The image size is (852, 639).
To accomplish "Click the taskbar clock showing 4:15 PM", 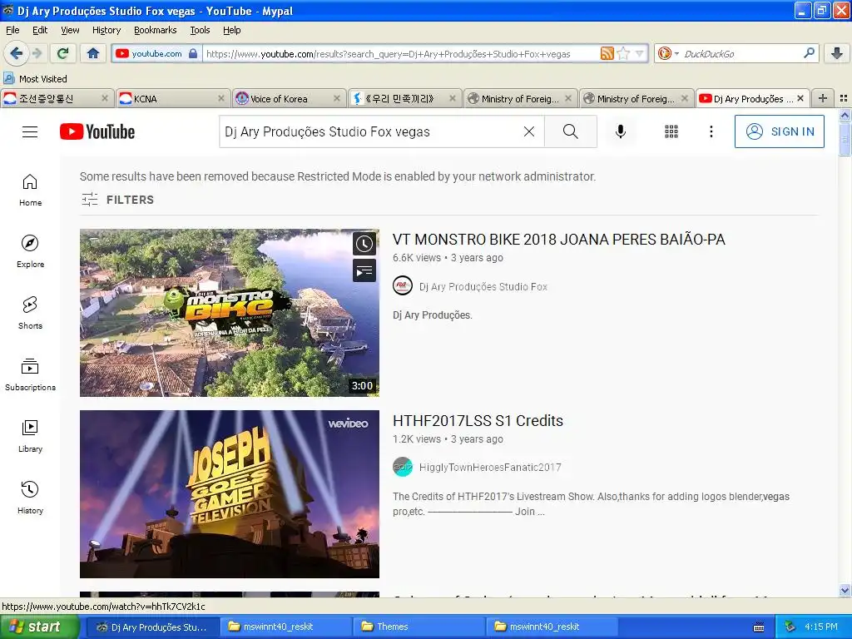I will 821,627.
